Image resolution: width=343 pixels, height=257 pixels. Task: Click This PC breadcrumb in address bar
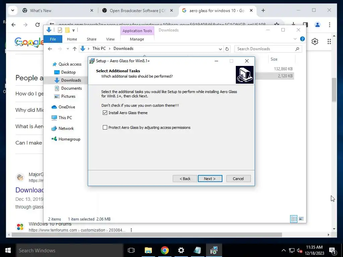coord(99,49)
